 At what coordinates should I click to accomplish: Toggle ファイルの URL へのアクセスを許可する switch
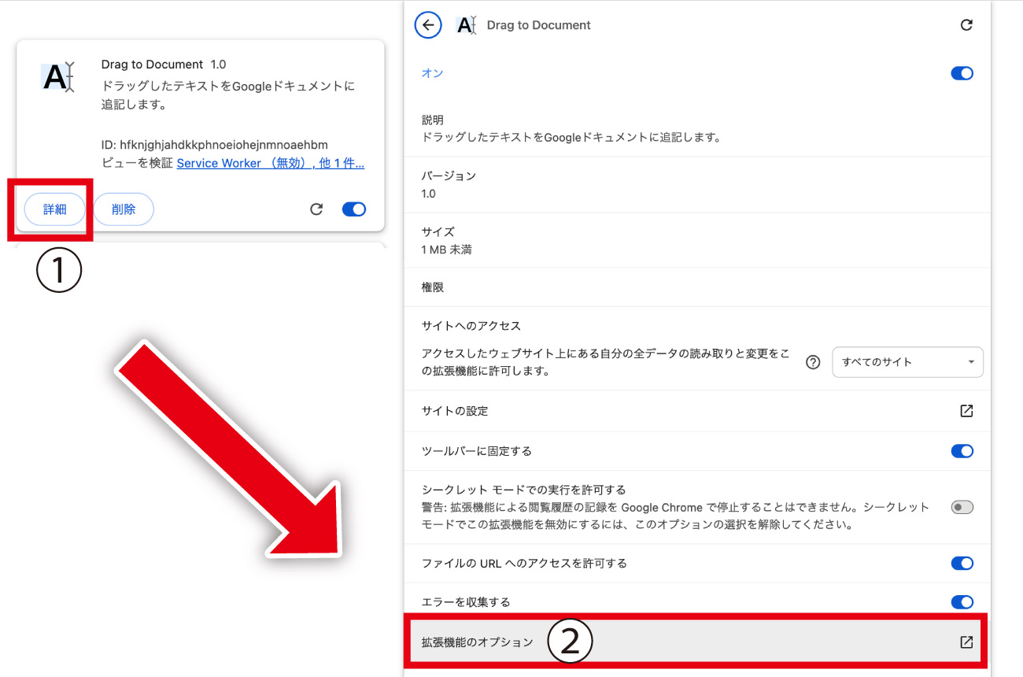(x=962, y=563)
